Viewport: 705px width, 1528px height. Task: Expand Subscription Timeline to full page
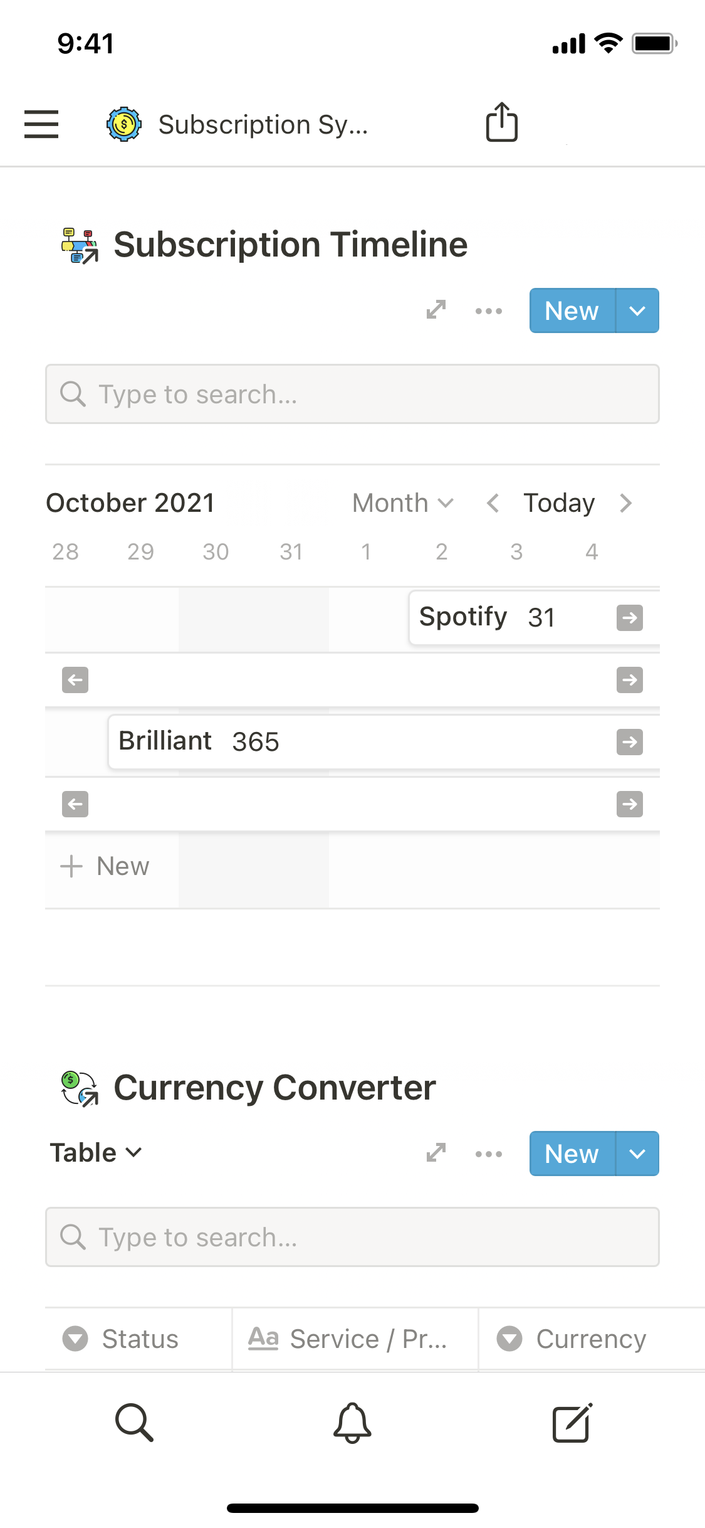tap(436, 310)
